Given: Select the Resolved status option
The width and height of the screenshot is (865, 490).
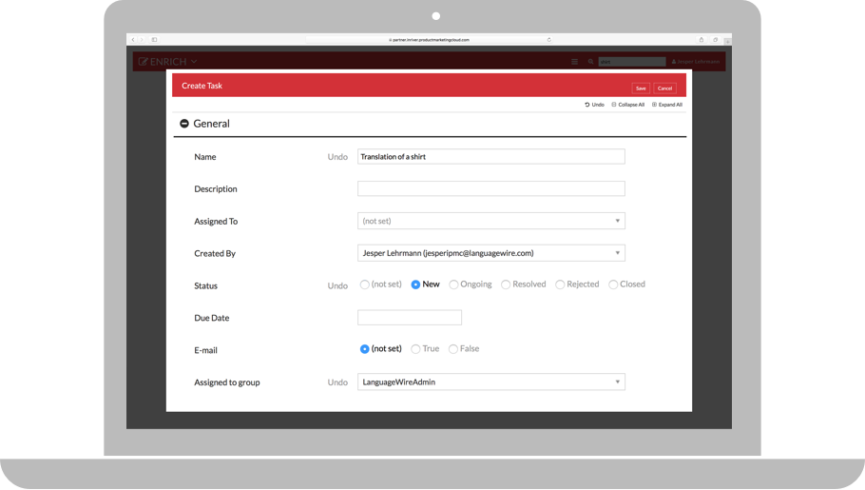Looking at the screenshot, I should 506,284.
